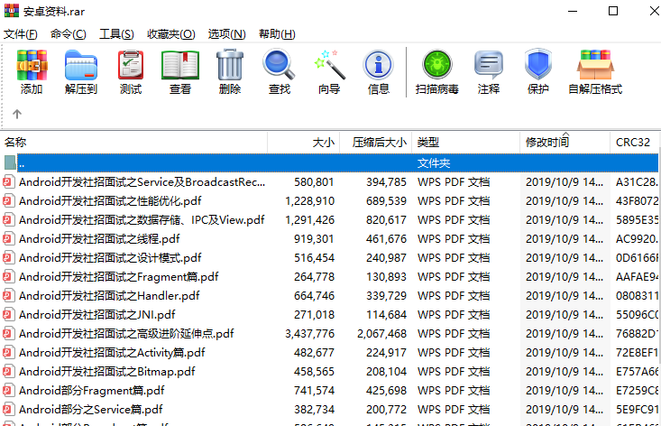Open the 命令(C) menu
Image resolution: width=661 pixels, height=426 pixels.
coord(69,34)
